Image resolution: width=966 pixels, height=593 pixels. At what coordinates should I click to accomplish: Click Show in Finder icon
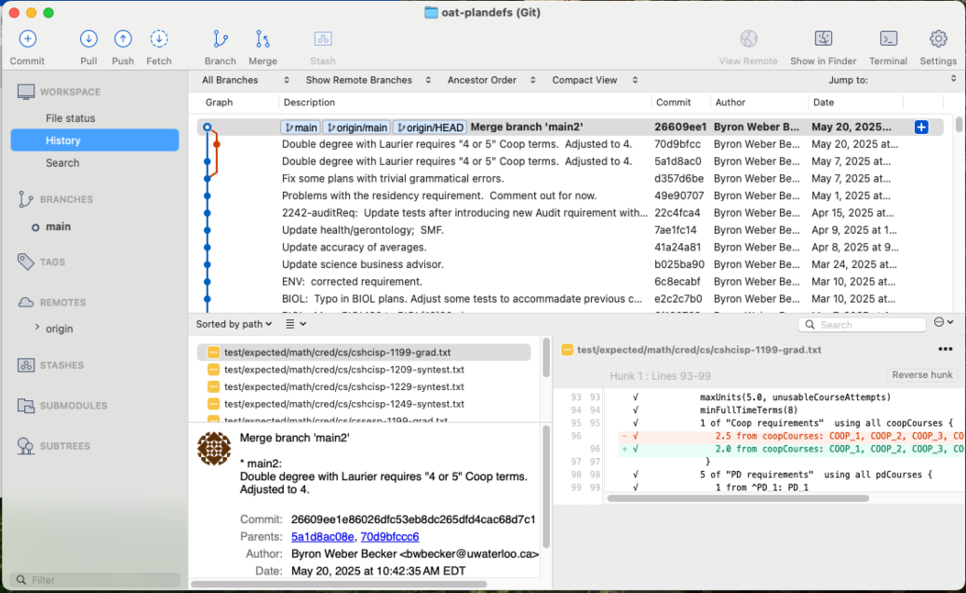pos(823,39)
